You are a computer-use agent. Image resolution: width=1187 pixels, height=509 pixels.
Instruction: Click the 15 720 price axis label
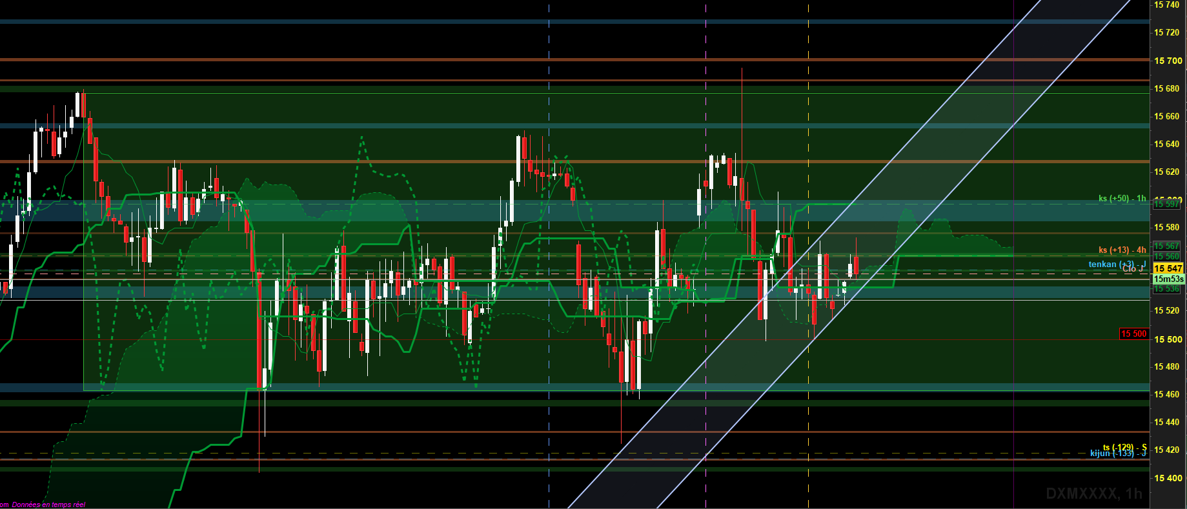(x=1167, y=32)
